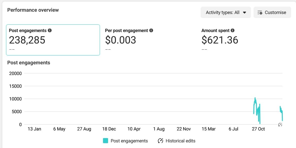
Task: Click the Customise settings icon
Action: [x=260, y=12]
